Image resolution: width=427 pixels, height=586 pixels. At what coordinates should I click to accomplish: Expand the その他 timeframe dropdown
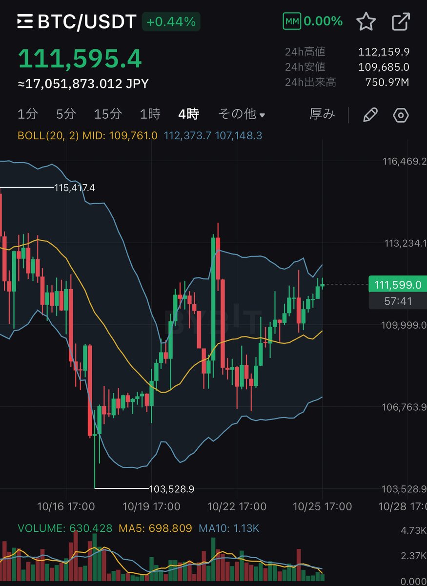[x=241, y=114]
